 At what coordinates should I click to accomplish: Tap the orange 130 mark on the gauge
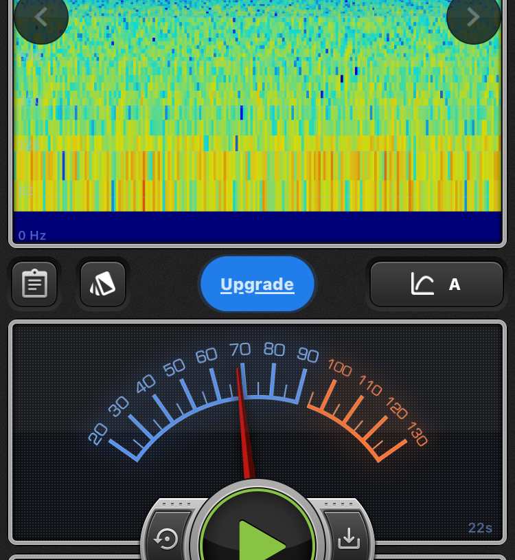(x=417, y=434)
